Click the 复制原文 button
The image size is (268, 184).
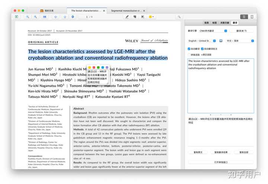point(198,152)
